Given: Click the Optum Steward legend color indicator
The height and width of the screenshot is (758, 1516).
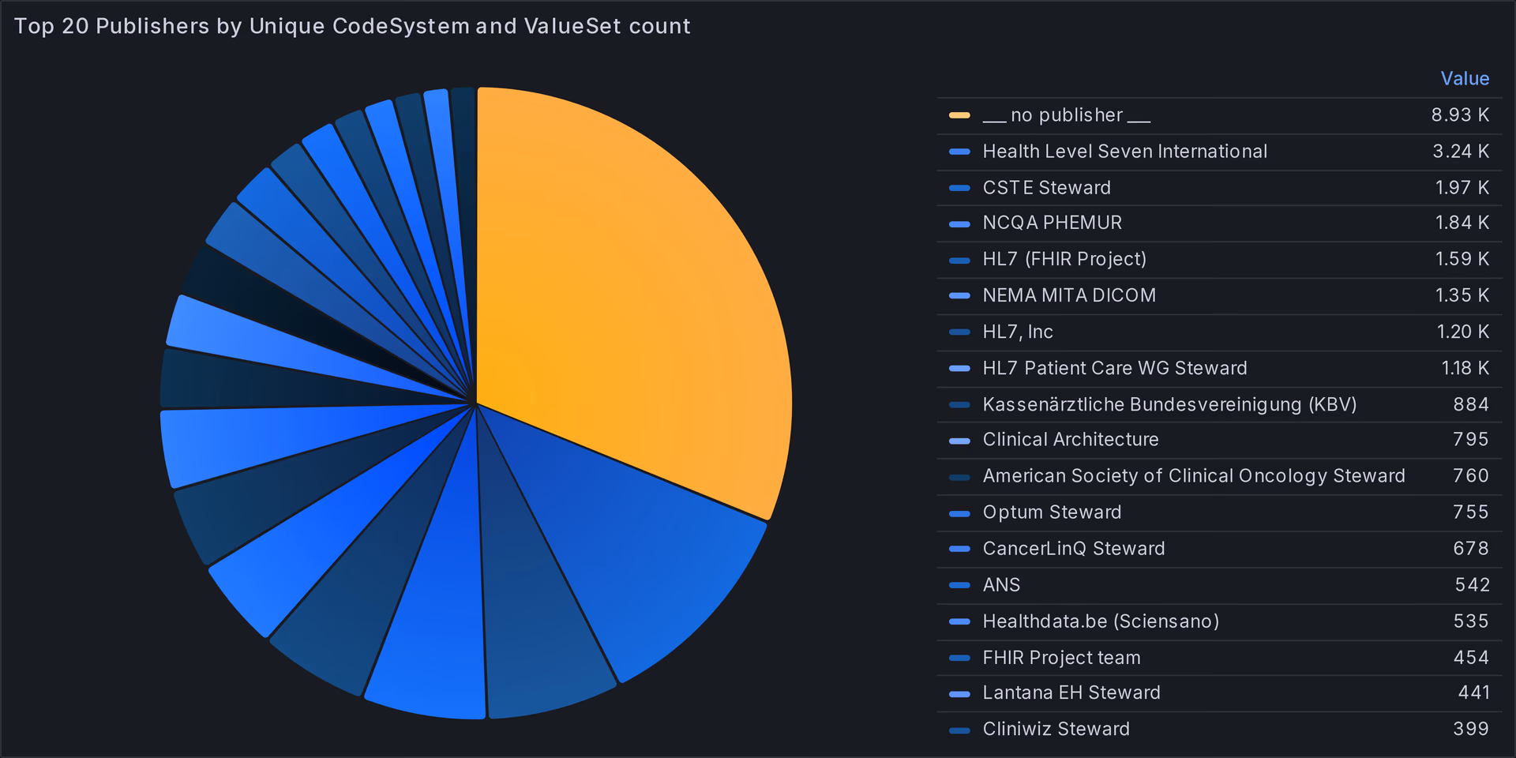Looking at the screenshot, I should point(959,513).
